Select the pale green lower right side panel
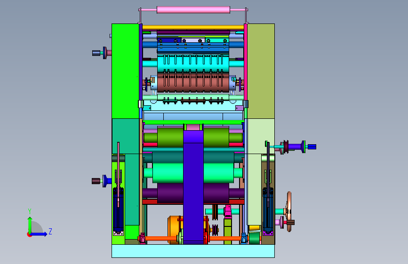408x264 pixels. tap(254, 190)
